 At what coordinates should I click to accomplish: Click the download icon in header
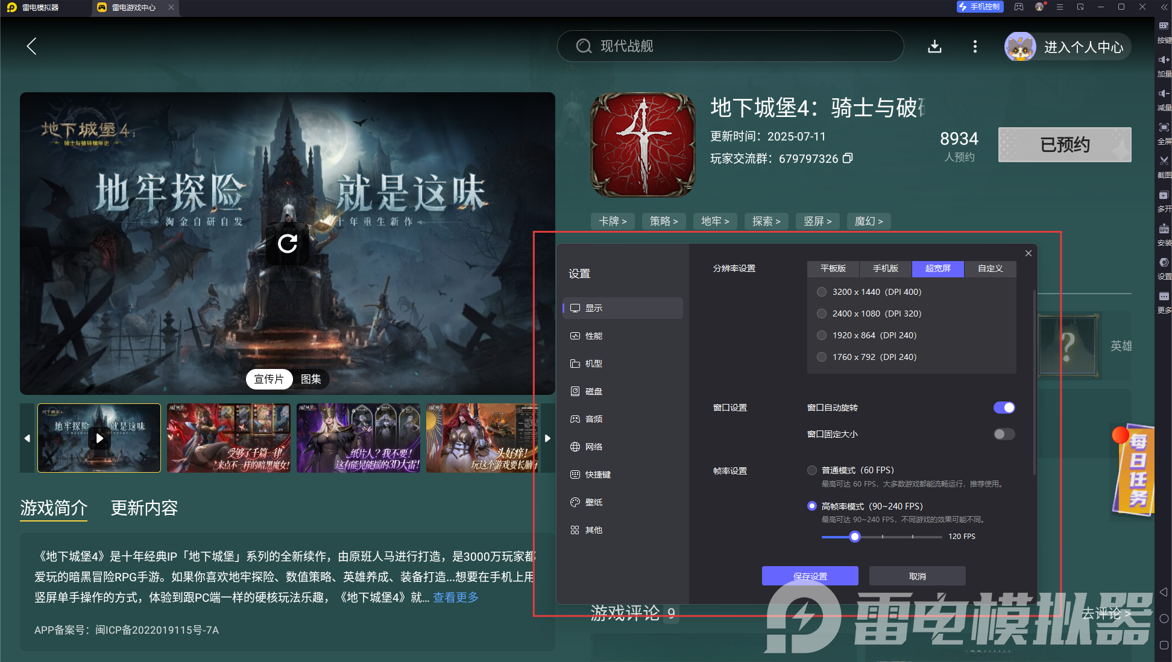(x=934, y=46)
